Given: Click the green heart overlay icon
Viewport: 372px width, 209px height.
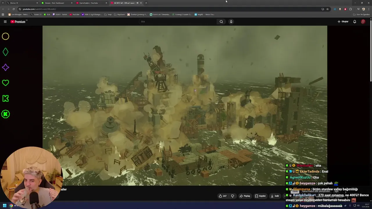Looking at the screenshot, I should tap(6, 83).
